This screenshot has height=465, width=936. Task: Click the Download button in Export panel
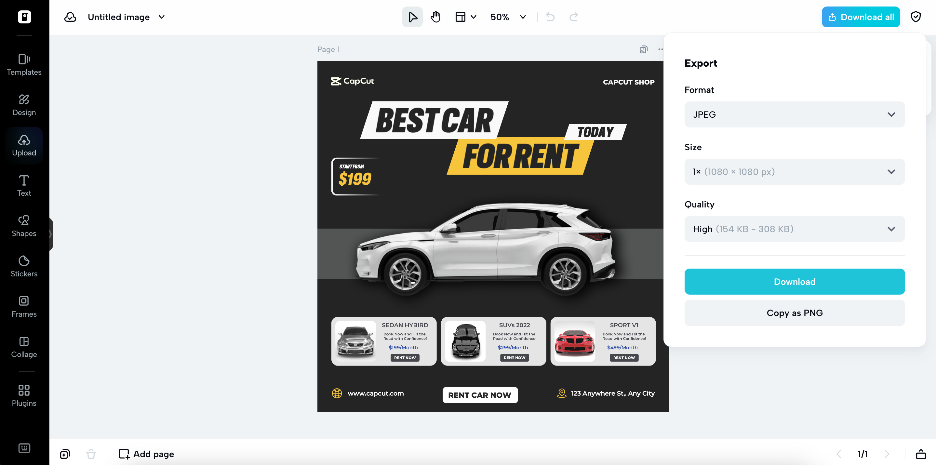(x=794, y=281)
